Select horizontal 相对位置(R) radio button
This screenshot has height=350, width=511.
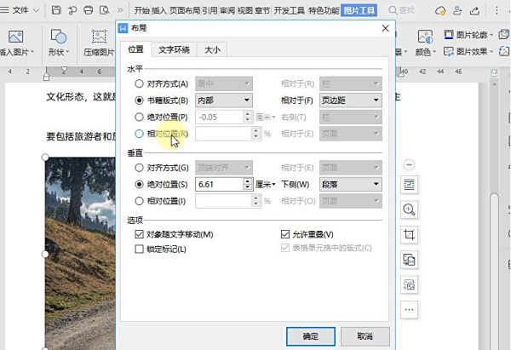click(139, 134)
